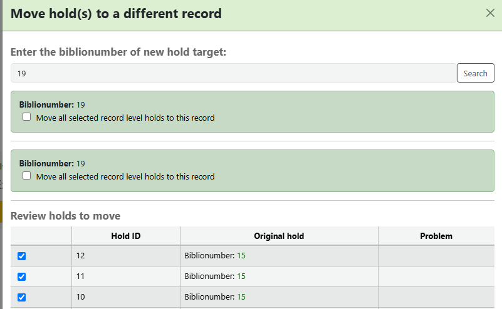The width and height of the screenshot is (502, 309).
Task: Uncheck the checkbox for hold ID 11
Action: tap(22, 276)
